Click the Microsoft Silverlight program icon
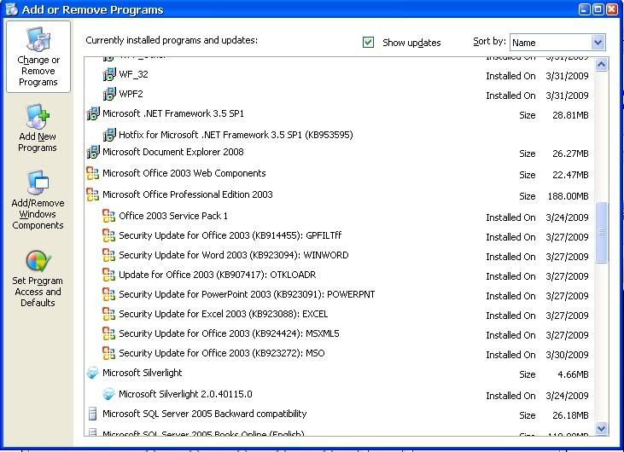 click(x=93, y=373)
